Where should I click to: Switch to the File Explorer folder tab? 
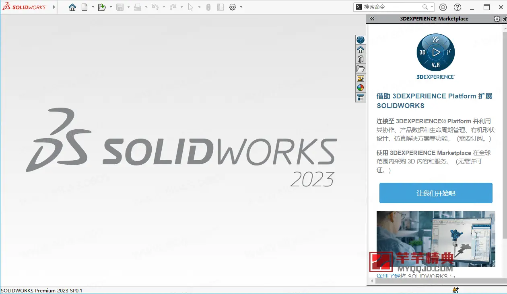[x=361, y=69]
